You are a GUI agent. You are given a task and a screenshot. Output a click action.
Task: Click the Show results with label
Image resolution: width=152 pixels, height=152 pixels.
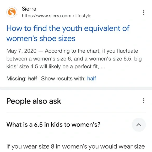pyautogui.click(x=63, y=79)
